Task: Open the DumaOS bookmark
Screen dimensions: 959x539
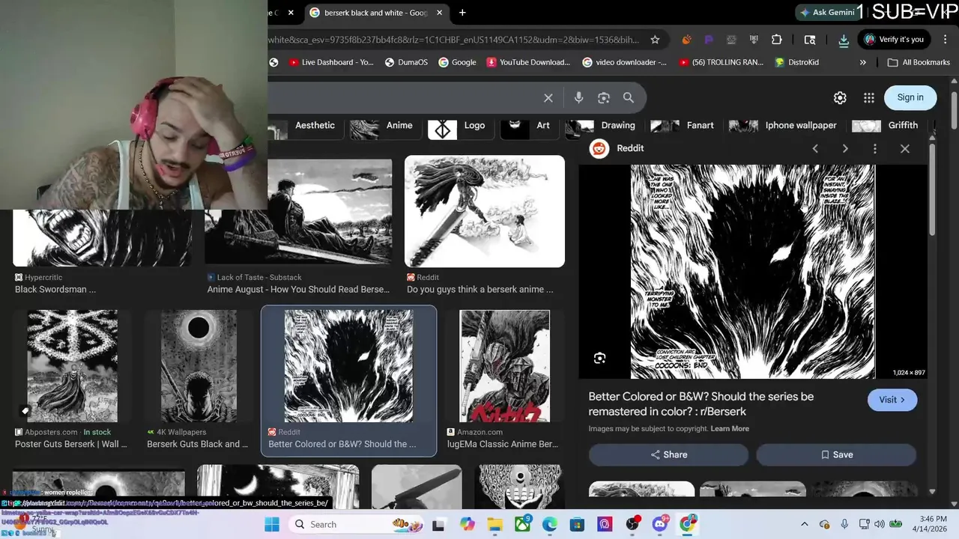Action: [x=405, y=62]
